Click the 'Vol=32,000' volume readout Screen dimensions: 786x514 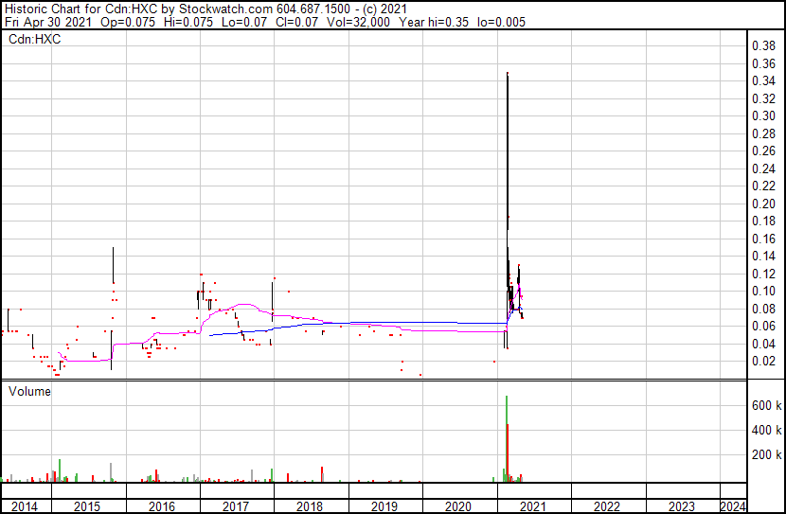[x=358, y=22]
